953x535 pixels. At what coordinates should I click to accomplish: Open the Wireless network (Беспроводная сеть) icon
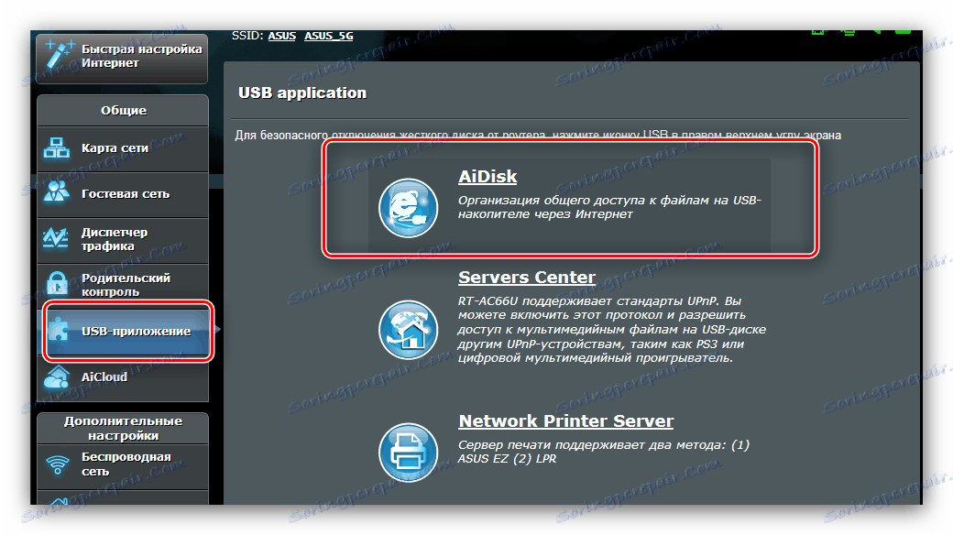coord(57,464)
